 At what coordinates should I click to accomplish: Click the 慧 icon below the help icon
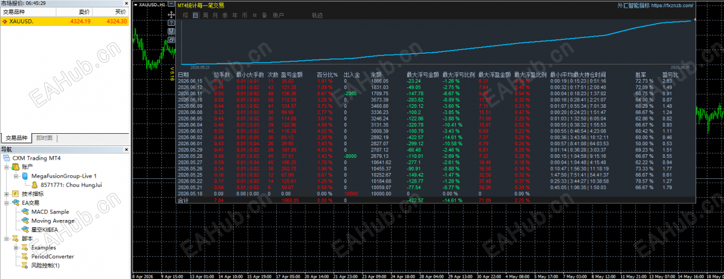point(171,31)
